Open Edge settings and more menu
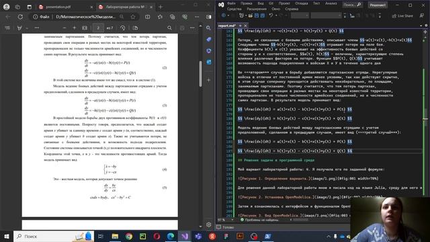430x242 pixels. pyautogui.click(x=197, y=17)
